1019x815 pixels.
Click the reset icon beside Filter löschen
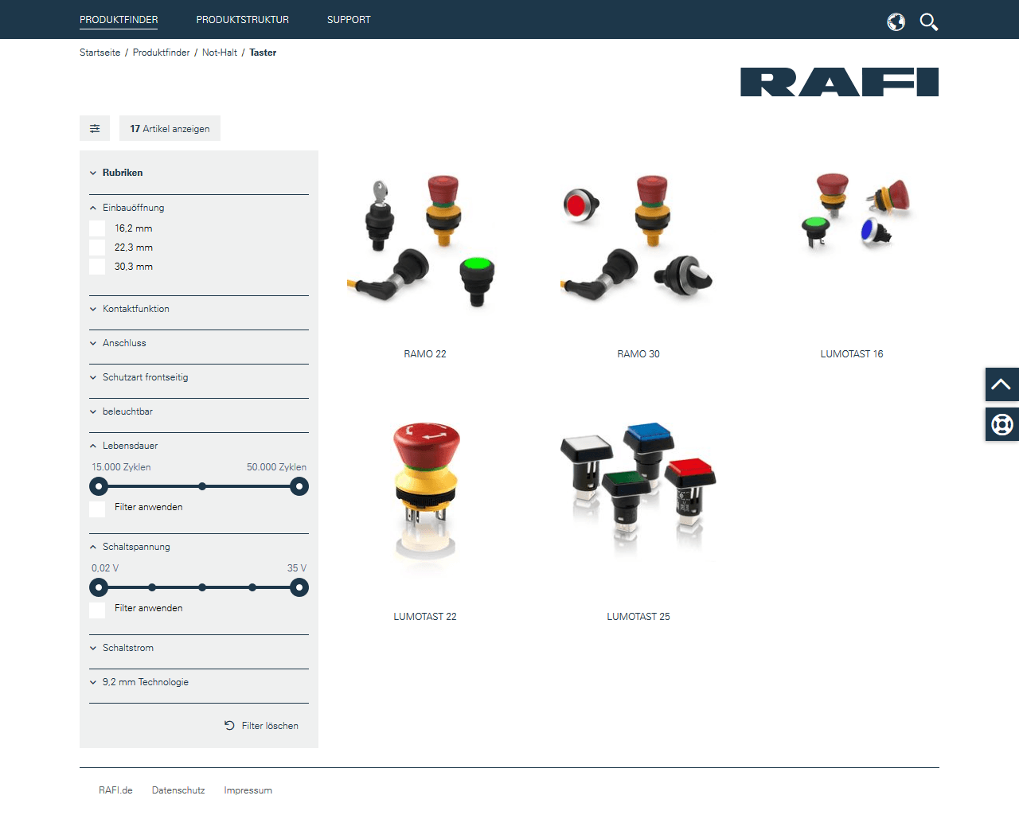[x=230, y=725]
